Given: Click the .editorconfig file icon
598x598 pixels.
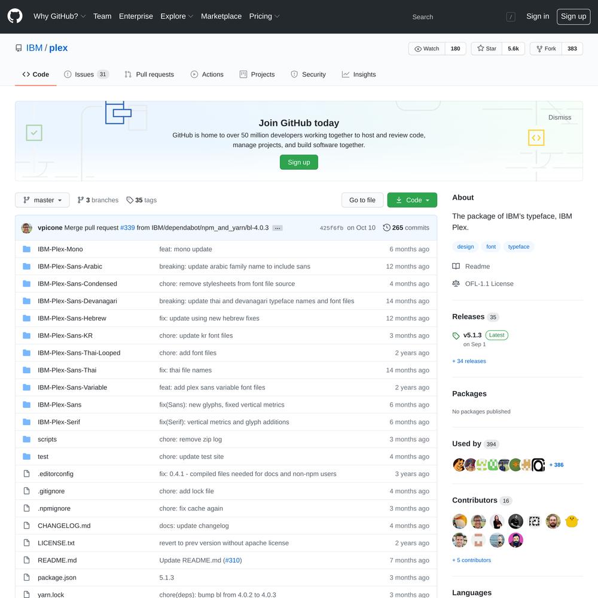Looking at the screenshot, I should click(26, 474).
